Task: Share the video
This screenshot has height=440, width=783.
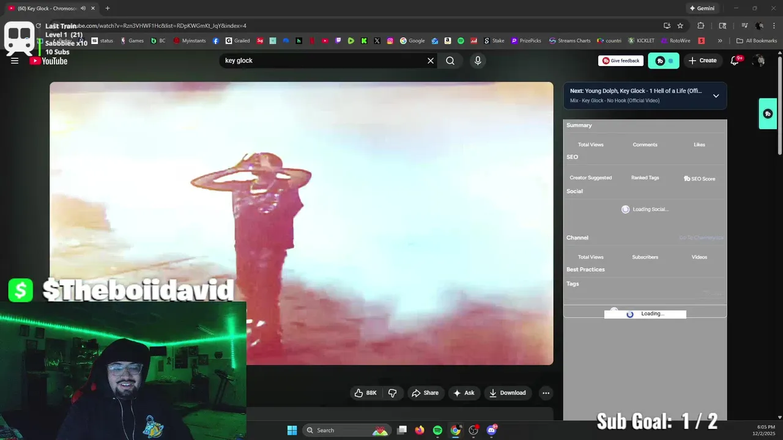Action: pos(425,393)
